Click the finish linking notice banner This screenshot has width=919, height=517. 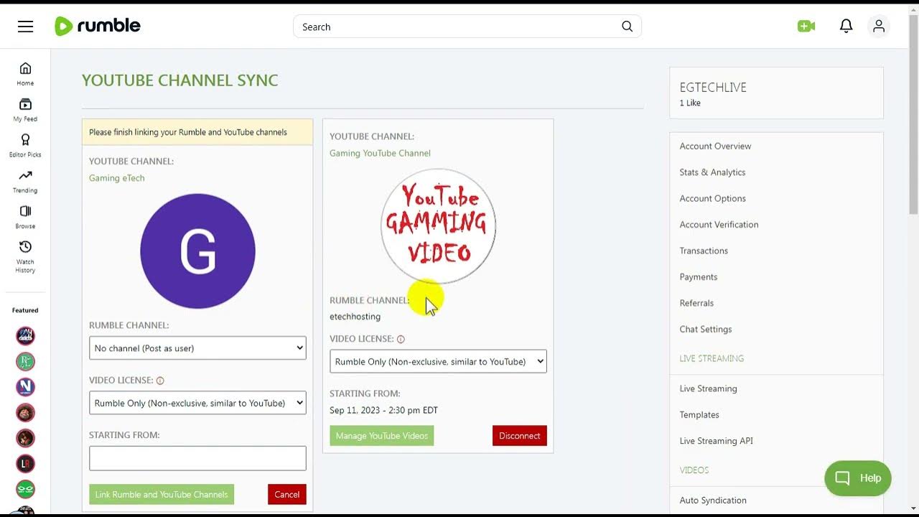(x=197, y=132)
